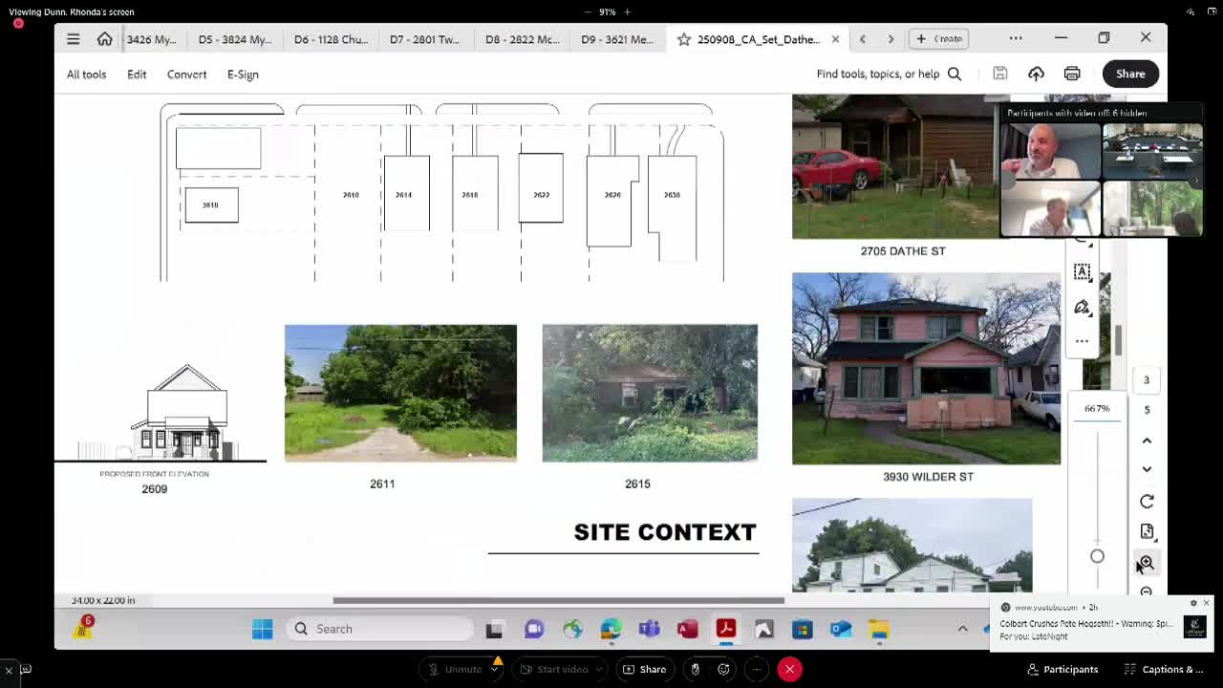Toggle Unmute microphone in meeting bar
Screen dimensions: 1223x688
[x=455, y=669]
